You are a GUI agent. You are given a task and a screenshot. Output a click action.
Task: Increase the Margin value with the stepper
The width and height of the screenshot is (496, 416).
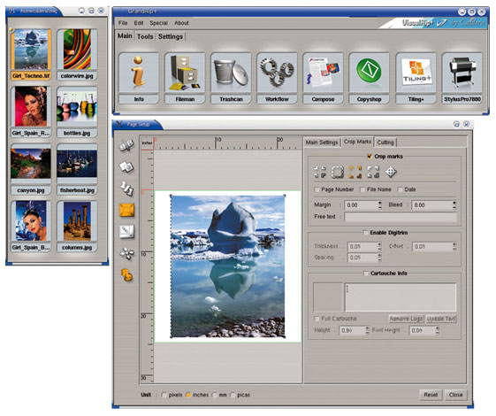point(380,203)
